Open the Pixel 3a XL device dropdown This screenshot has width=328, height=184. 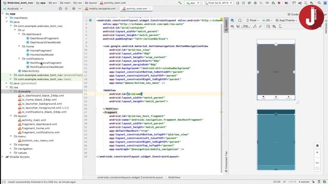(218, 3)
